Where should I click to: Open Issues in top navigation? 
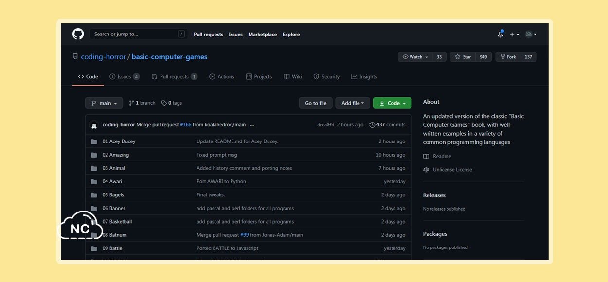[x=235, y=35]
